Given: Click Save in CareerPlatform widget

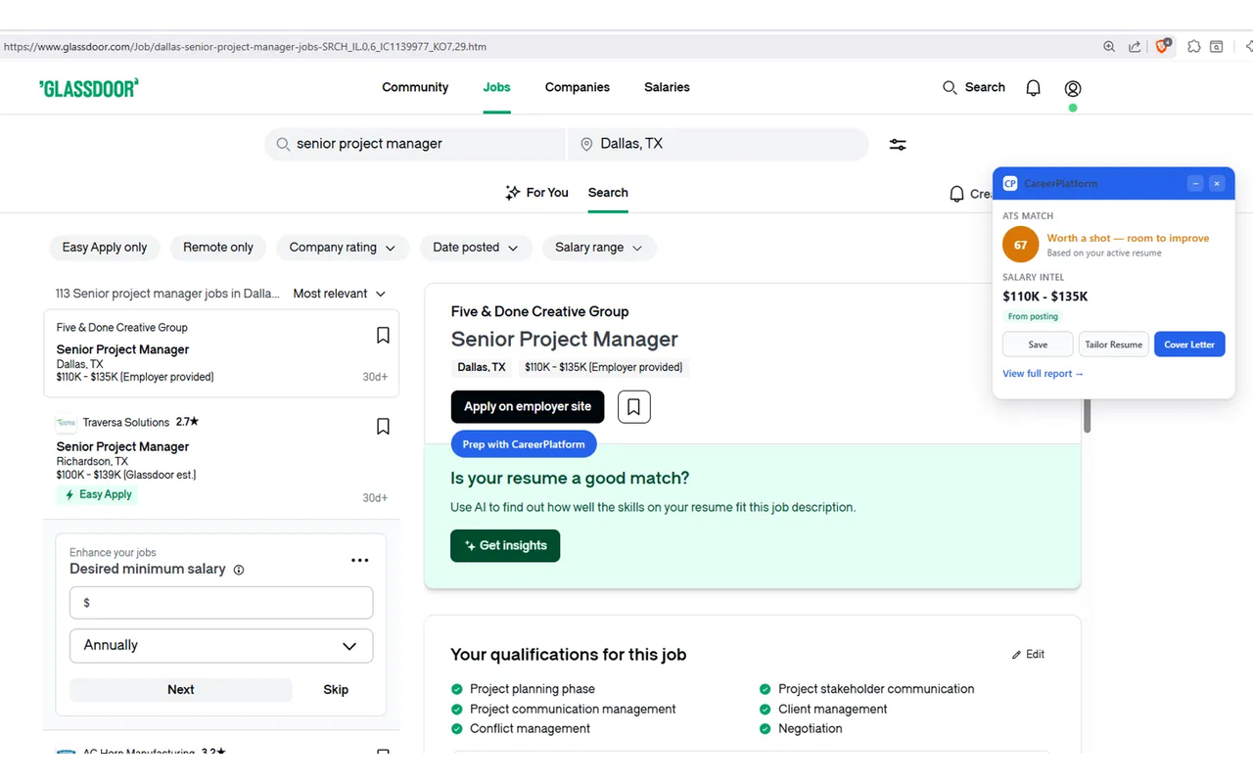Looking at the screenshot, I should point(1038,345).
